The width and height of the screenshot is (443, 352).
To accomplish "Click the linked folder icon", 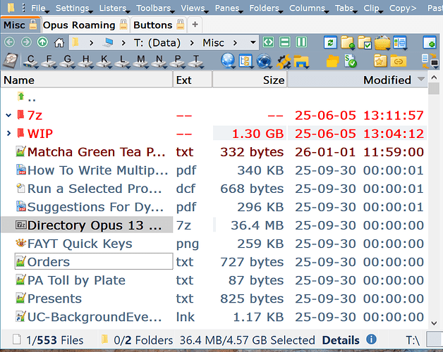I will click(x=398, y=61).
